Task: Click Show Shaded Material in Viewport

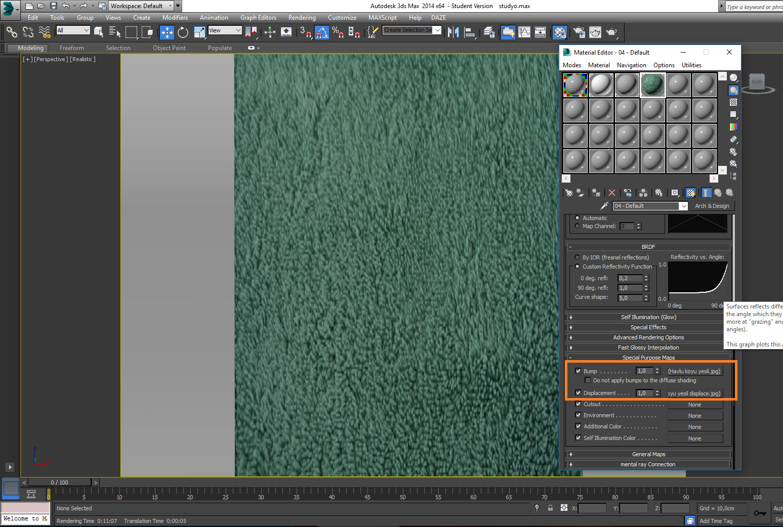Action: point(690,193)
